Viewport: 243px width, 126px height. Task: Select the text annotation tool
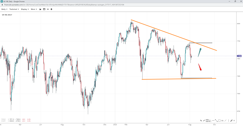[x=222, y=121]
